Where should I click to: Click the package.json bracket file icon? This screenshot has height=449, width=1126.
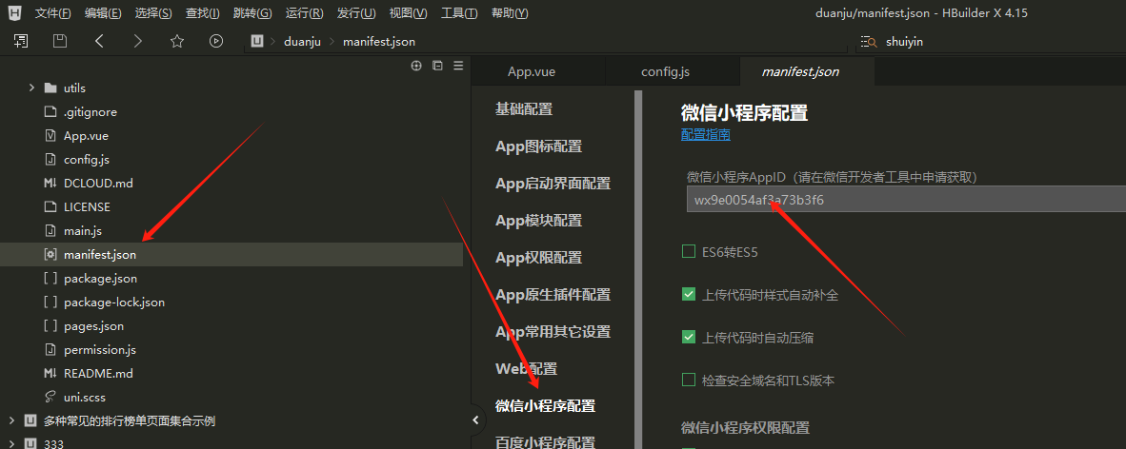point(50,279)
